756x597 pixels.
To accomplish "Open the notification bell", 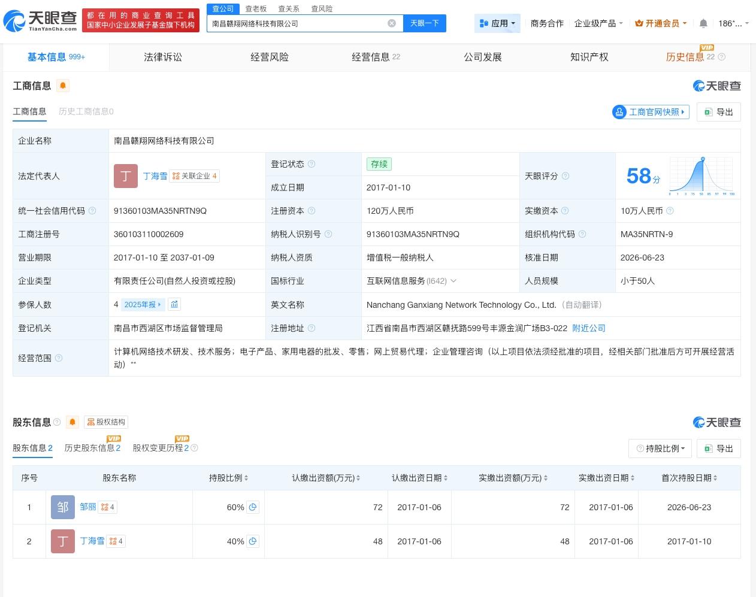I will point(703,23).
